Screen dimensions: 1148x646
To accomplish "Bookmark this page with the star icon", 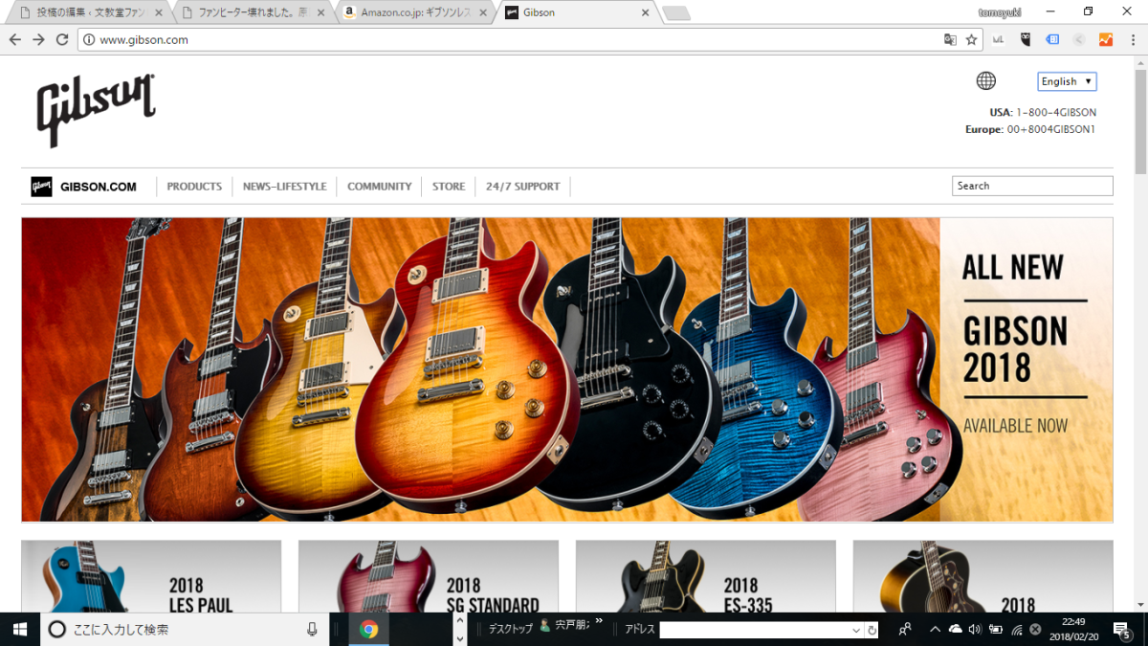I will (x=971, y=40).
